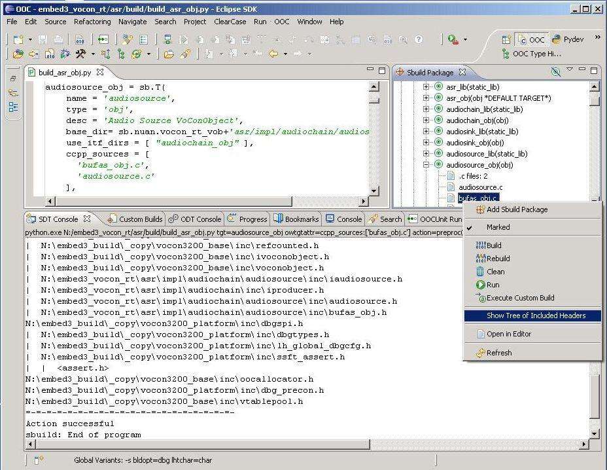Click the 'Global Variants' status bar text
The width and height of the screenshot is (607, 470).
[x=143, y=460]
